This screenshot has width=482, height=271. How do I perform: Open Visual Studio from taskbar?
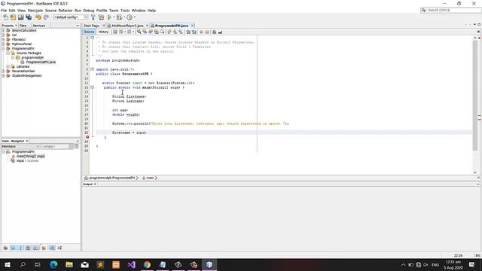coord(132,264)
